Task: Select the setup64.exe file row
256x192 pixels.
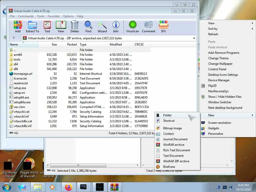Action: tap(79, 97)
